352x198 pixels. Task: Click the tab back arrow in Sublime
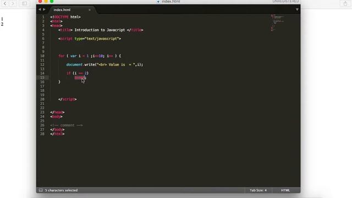(40, 9)
